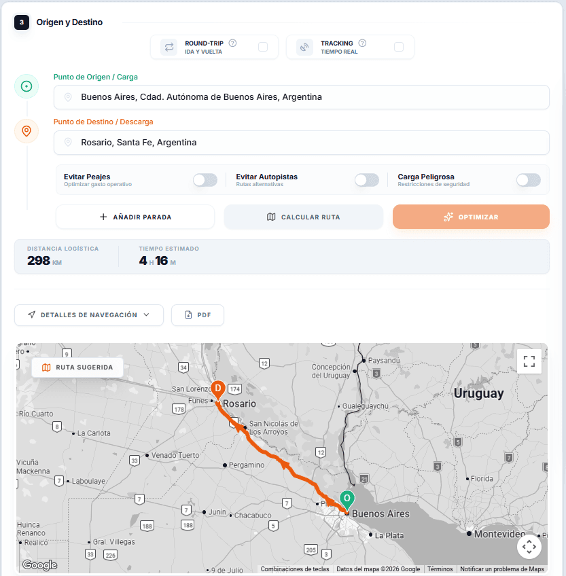Click the green origin target icon

tap(26, 86)
